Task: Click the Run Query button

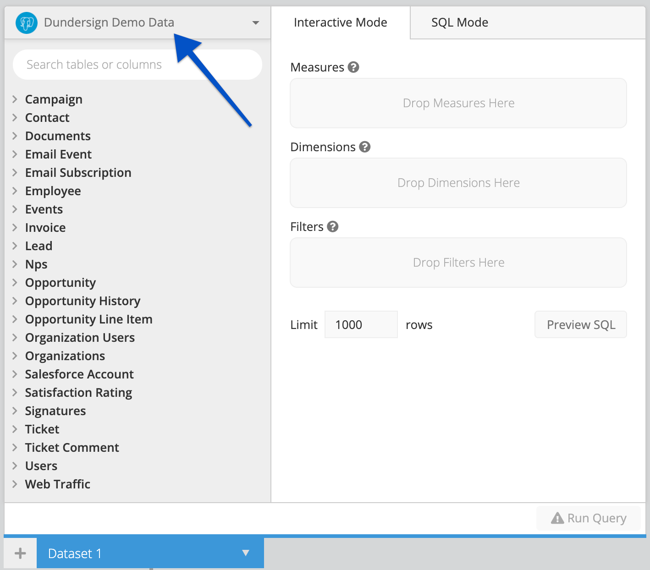Action: tap(589, 518)
